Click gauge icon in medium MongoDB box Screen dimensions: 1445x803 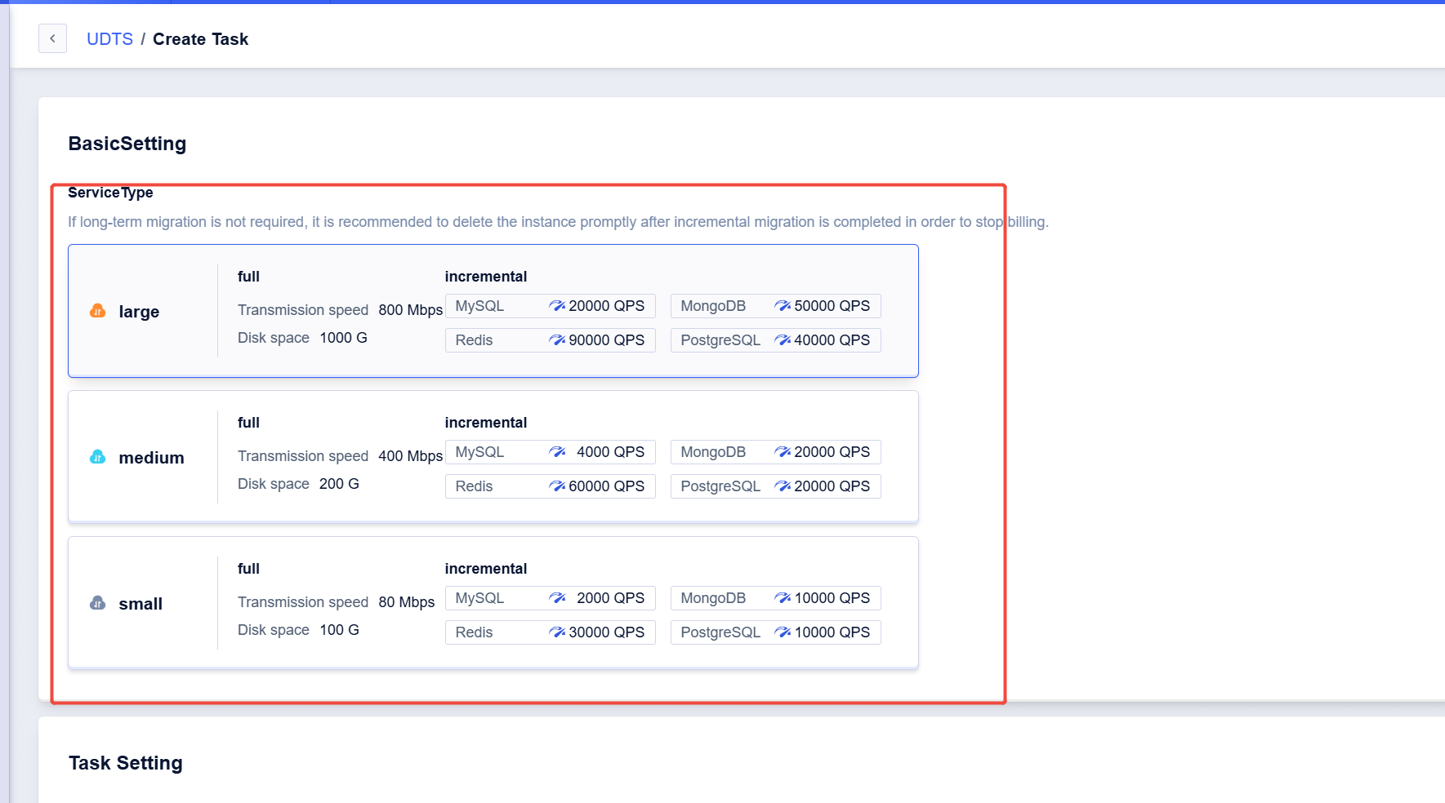[783, 452]
